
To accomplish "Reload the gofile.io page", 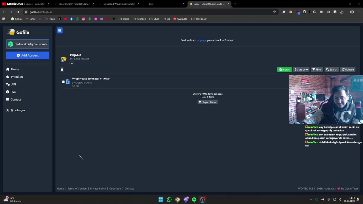I will tap(18, 12).
